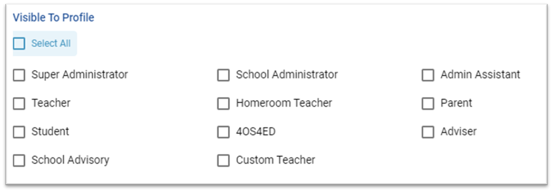Screen dimensions: 553x192
Task: Enable School Administrator profile checkbox
Action: [223, 75]
